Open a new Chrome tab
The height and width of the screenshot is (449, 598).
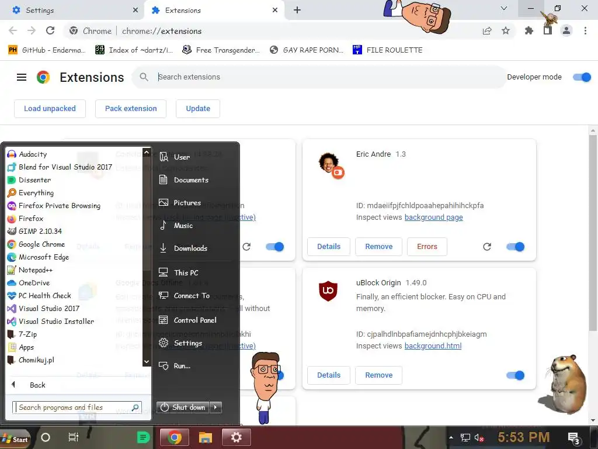[x=297, y=11]
